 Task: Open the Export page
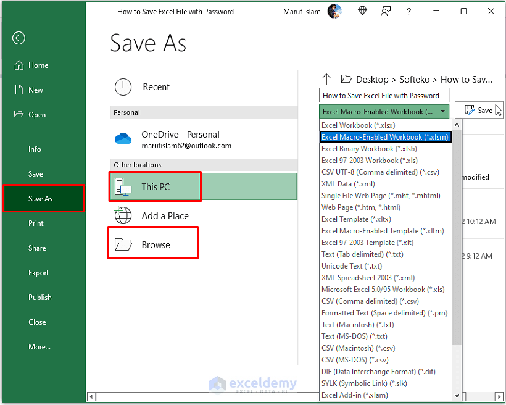(44, 273)
